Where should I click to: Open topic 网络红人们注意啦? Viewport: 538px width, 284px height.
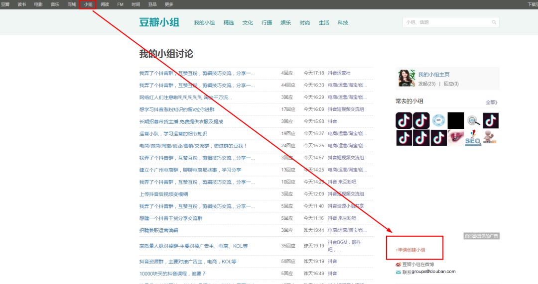click(185, 97)
